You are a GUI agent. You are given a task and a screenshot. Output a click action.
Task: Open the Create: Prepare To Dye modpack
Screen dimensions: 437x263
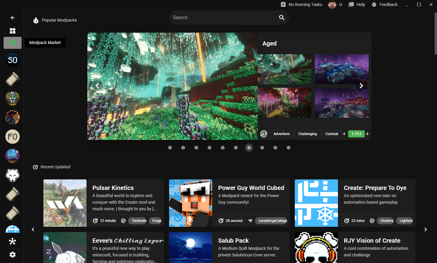[x=355, y=203]
